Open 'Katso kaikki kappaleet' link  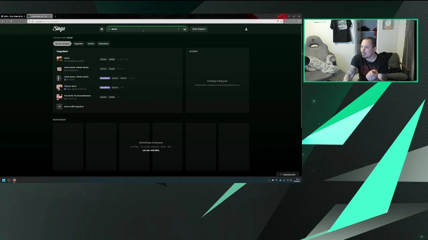click(x=74, y=107)
